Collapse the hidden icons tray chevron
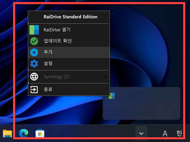The width and height of the screenshot is (190, 142). pos(141,133)
